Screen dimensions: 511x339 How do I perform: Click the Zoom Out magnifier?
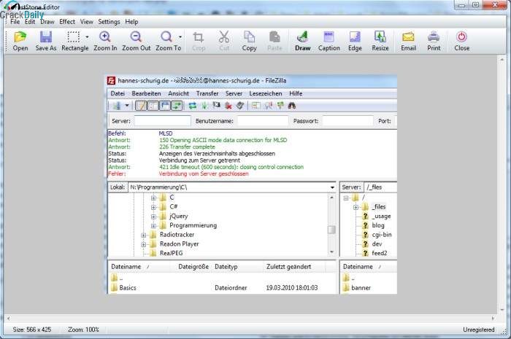pyautogui.click(x=137, y=41)
